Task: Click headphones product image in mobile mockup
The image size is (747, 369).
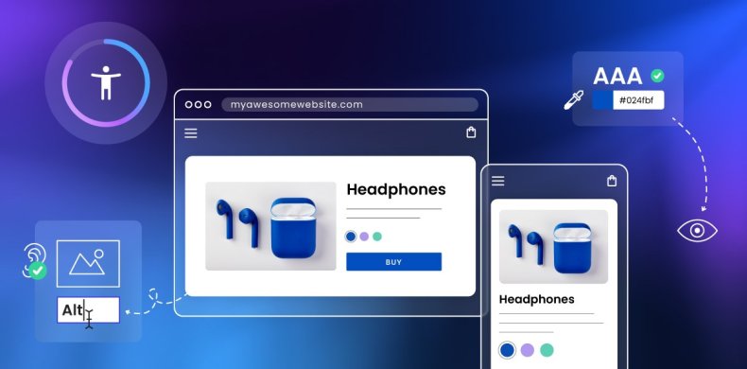Action: [x=553, y=247]
